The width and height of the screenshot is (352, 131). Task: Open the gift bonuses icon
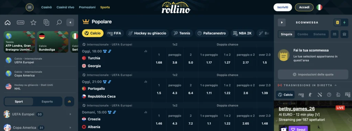[x=344, y=34]
